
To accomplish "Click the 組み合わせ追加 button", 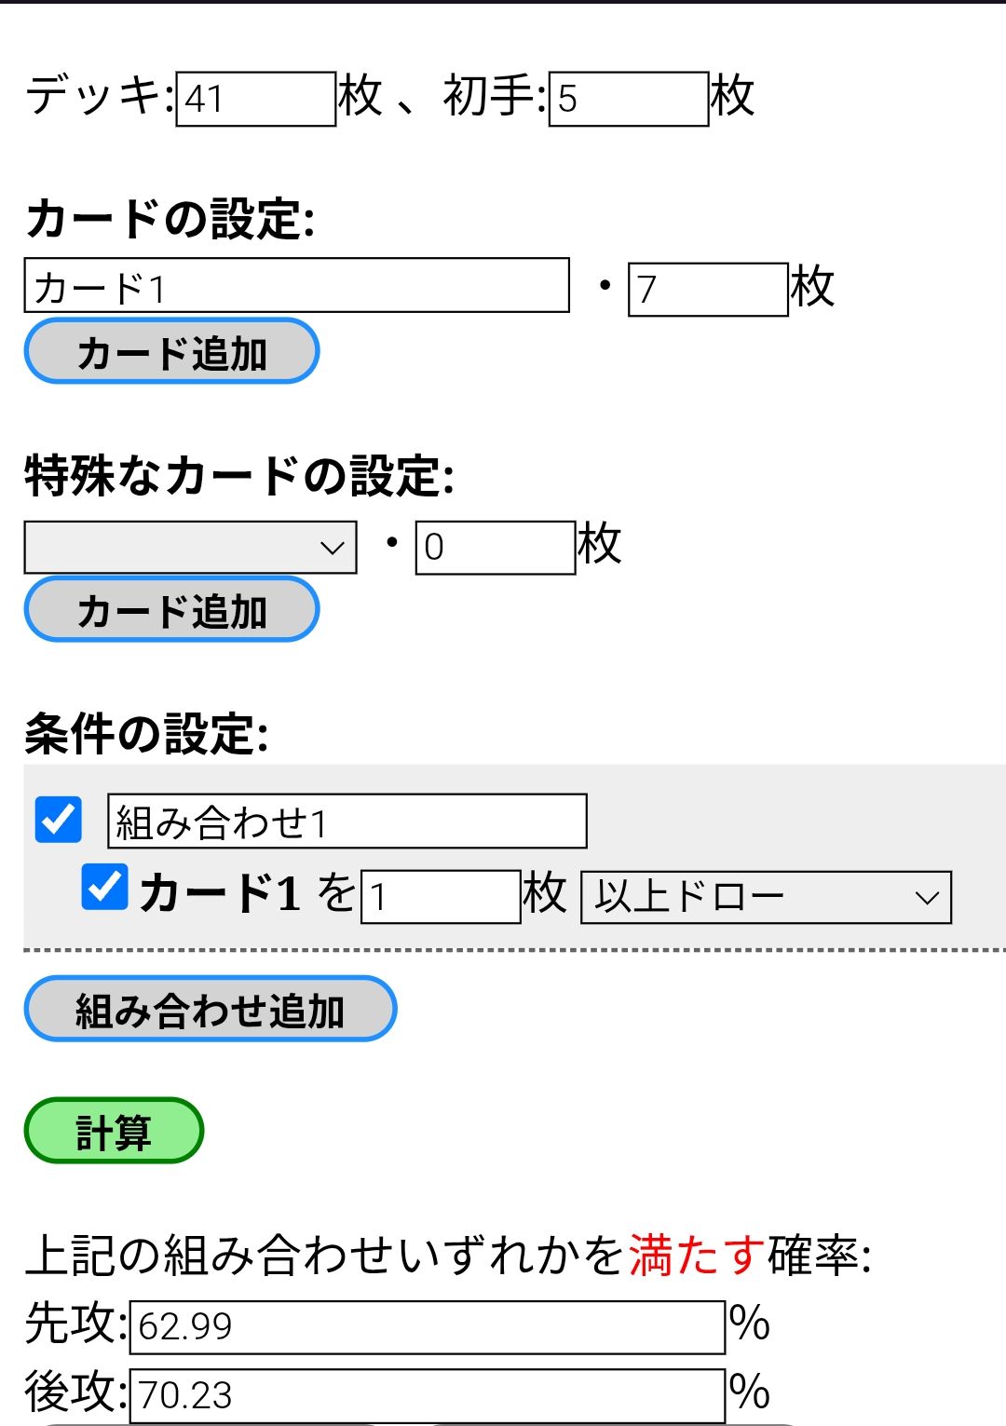I will (x=211, y=1009).
